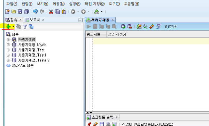Select the root 접속 tree node
209x126 pixels.
(15, 34)
